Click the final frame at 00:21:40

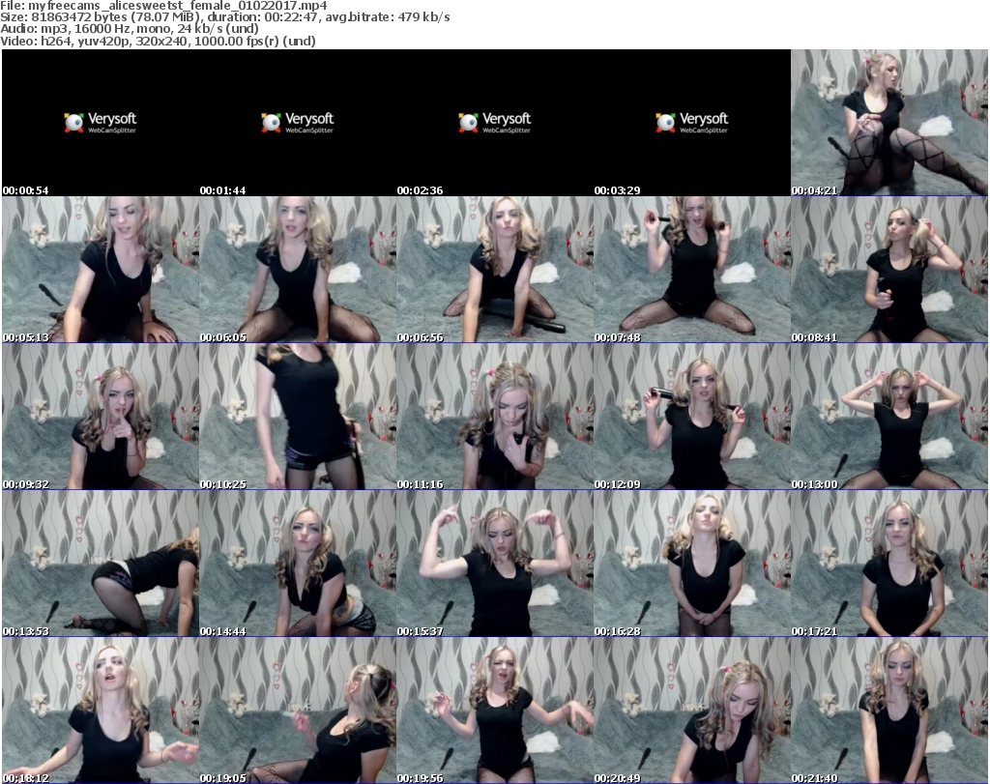(889, 711)
